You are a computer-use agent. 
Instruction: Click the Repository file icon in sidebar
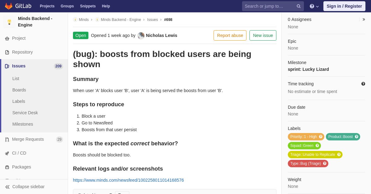click(x=7, y=52)
